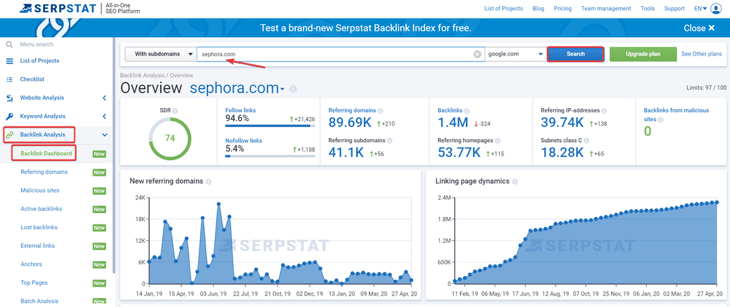
Task: Open the google.com search engine dropdown
Action: coord(516,54)
